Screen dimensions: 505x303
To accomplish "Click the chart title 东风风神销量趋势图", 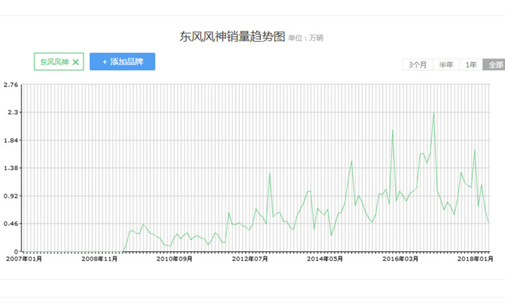I will 232,37.
